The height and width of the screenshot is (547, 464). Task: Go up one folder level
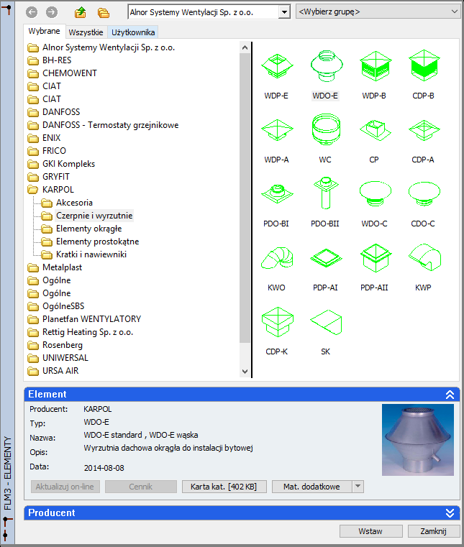tap(81, 12)
